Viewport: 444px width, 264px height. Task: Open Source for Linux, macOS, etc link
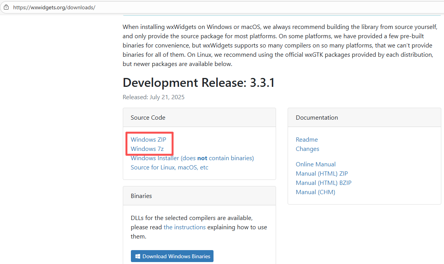(x=169, y=168)
